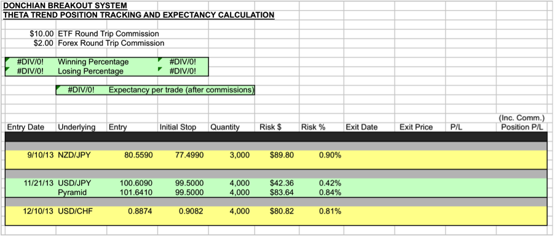Image resolution: width=554 pixels, height=236 pixels.
Task: Select the Pyramid risk amount $83.64
Action: pyautogui.click(x=277, y=192)
